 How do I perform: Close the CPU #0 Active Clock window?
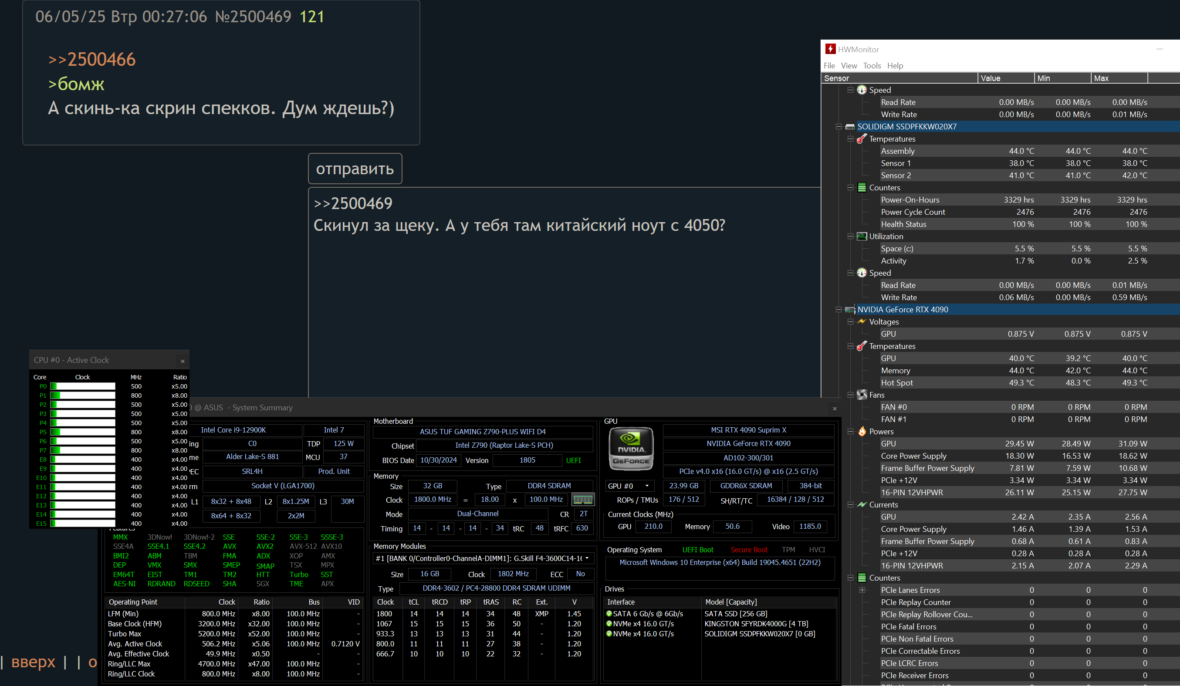click(x=183, y=361)
